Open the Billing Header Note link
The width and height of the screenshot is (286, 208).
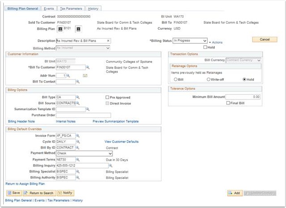pyautogui.click(x=22, y=121)
